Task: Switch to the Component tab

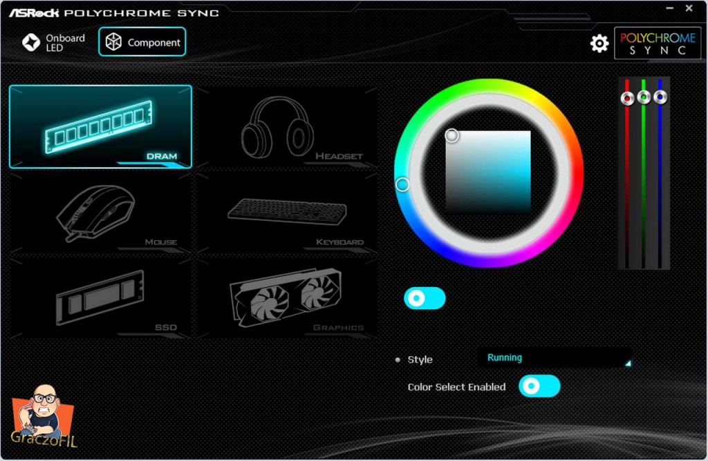Action: pos(142,42)
